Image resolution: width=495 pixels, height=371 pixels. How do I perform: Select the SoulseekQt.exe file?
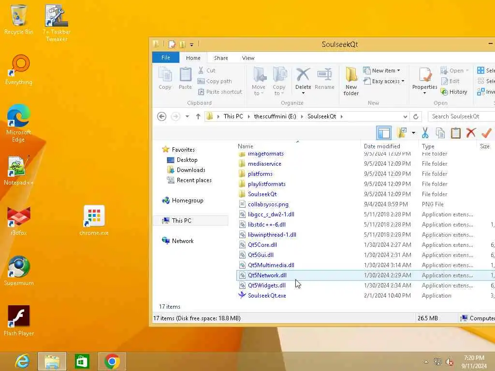click(x=267, y=296)
